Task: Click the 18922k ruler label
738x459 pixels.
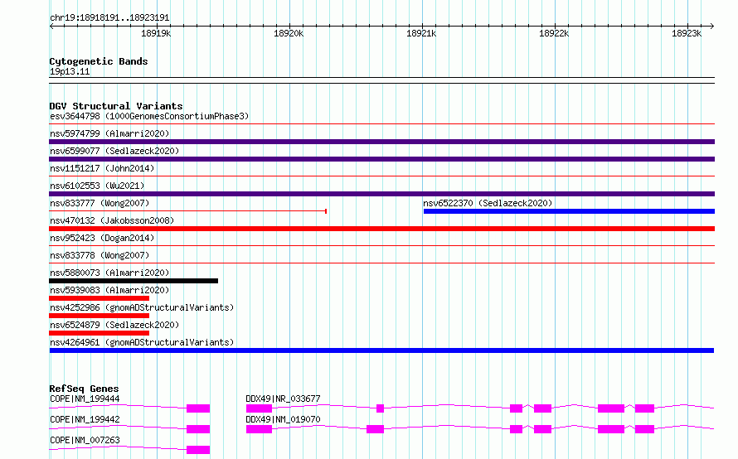Action: (554, 33)
